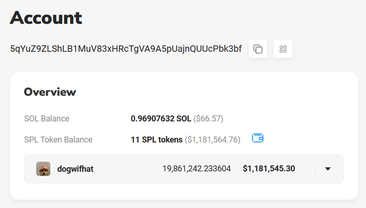Open the blue wallet icon

click(258, 138)
